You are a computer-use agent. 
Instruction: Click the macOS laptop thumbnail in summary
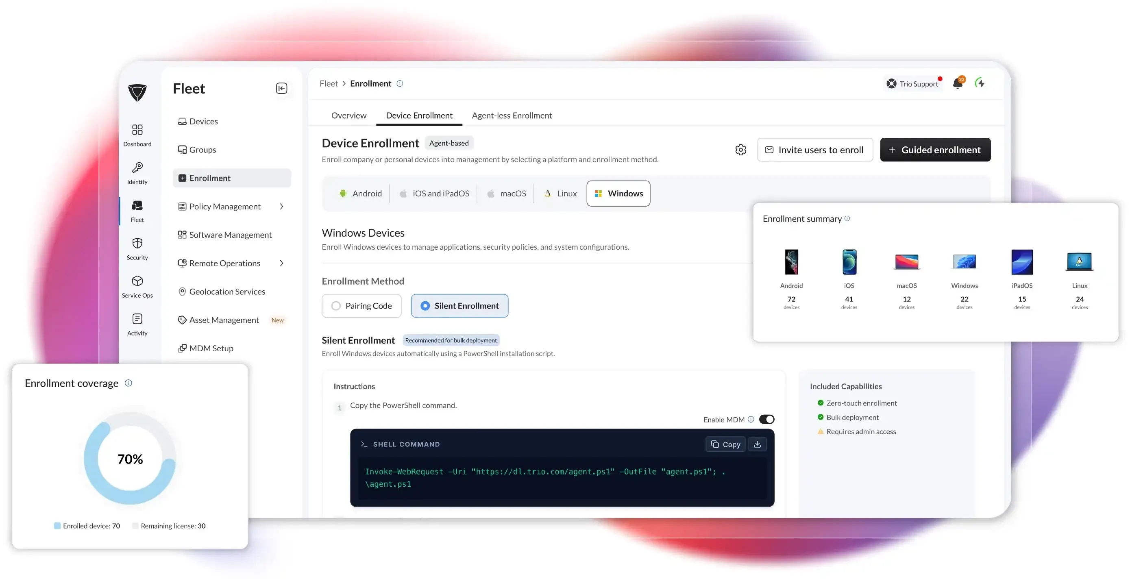coord(907,262)
